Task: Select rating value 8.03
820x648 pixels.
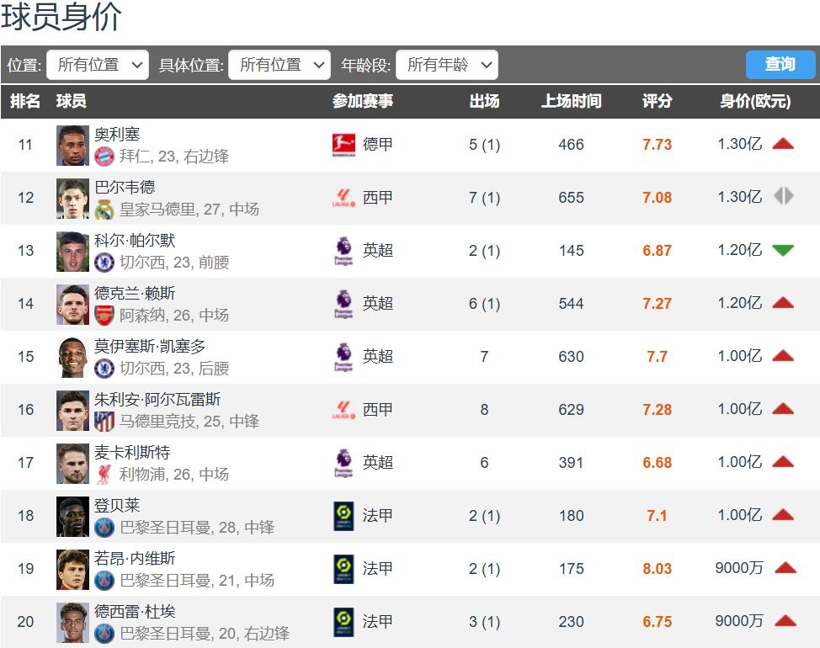Action: (657, 569)
